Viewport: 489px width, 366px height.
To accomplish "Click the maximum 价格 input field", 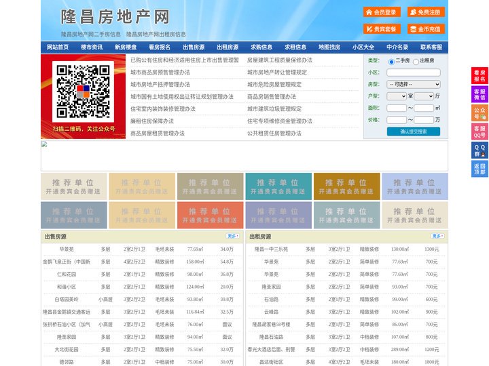I will pos(424,120).
